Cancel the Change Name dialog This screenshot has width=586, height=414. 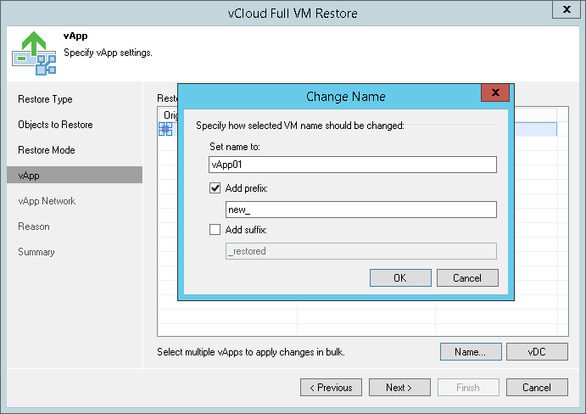[x=467, y=278]
